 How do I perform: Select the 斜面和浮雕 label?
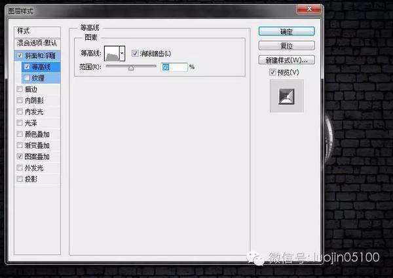point(40,56)
